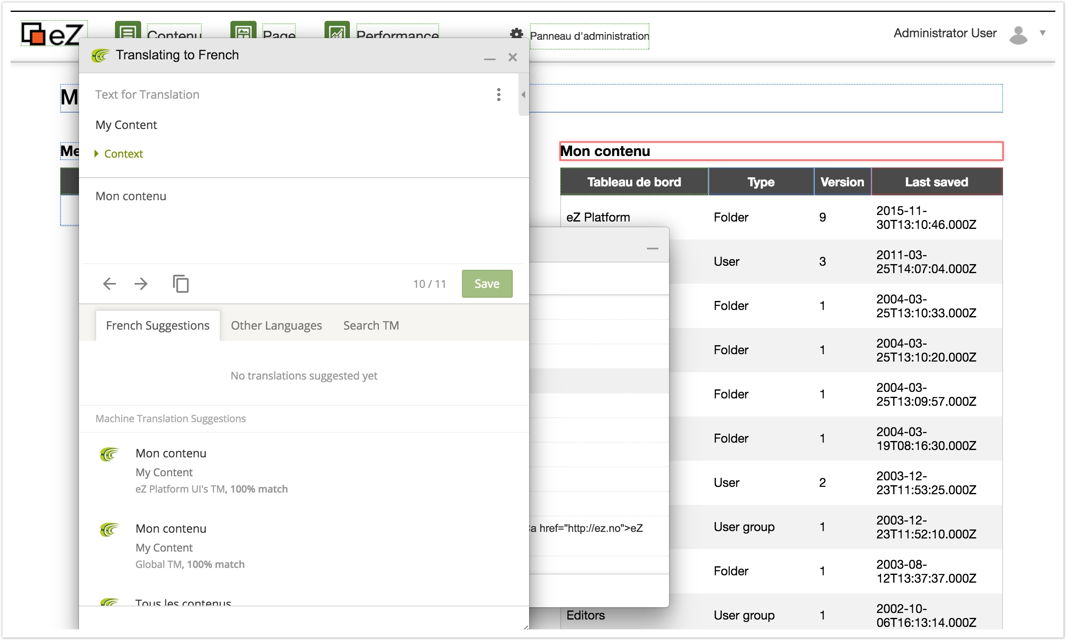Open Panneau d'administration
The image size is (1066, 640).
click(x=589, y=36)
